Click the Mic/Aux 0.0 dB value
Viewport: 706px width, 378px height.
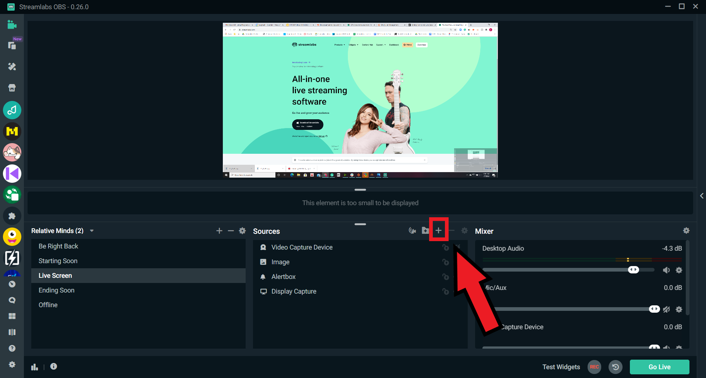pyautogui.click(x=673, y=288)
